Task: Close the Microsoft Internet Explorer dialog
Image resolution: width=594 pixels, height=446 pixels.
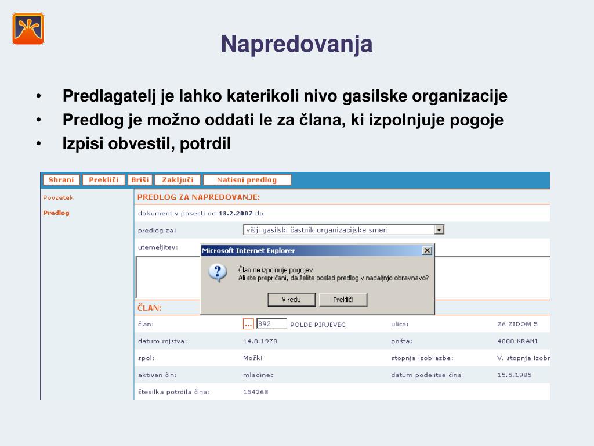Action: pyautogui.click(x=427, y=250)
